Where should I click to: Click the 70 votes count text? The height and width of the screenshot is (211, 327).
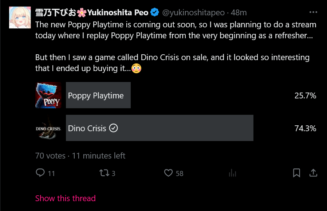click(x=50, y=156)
